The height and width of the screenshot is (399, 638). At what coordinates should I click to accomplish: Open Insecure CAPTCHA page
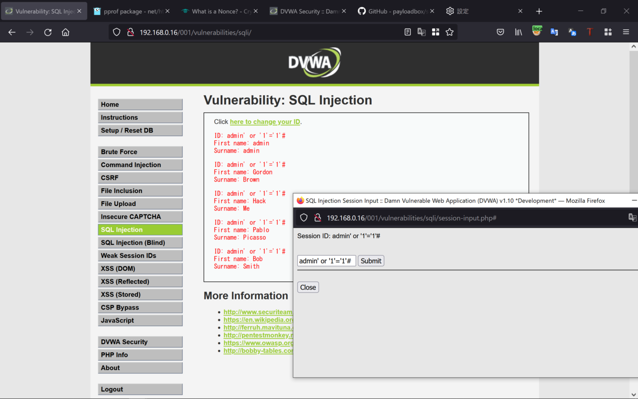point(140,217)
